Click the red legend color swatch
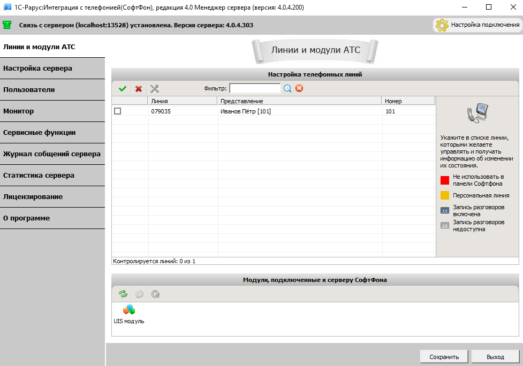This screenshot has height=366, width=523. pyautogui.click(x=445, y=180)
